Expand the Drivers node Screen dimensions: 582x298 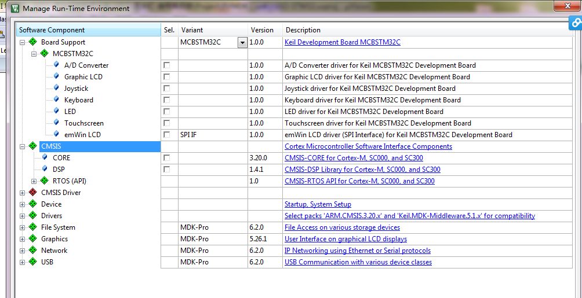22,216
